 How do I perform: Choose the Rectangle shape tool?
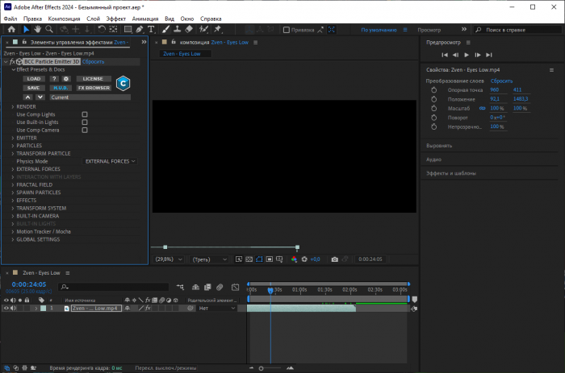(x=128, y=29)
